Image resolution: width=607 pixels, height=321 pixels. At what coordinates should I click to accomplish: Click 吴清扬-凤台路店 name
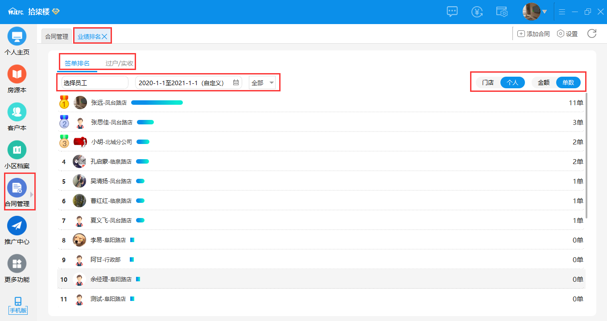pyautogui.click(x=111, y=181)
